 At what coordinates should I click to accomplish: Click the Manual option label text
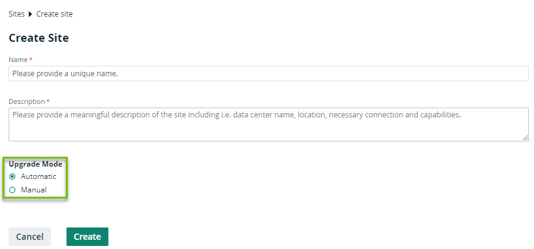pyautogui.click(x=34, y=190)
